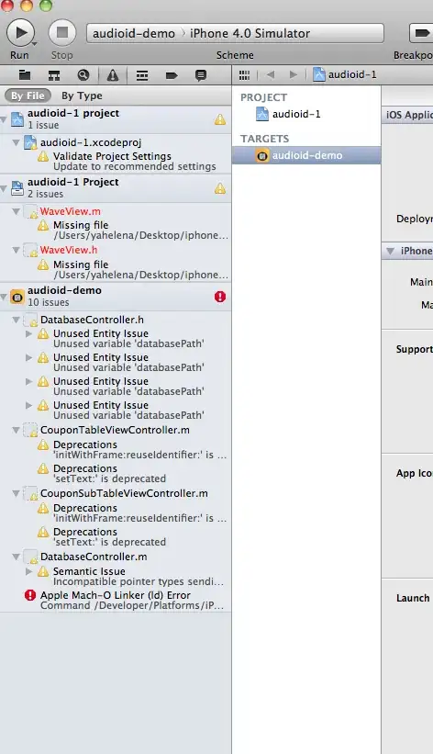The height and width of the screenshot is (754, 433).
Task: Run the audioid-demo scheme
Action: (x=21, y=33)
